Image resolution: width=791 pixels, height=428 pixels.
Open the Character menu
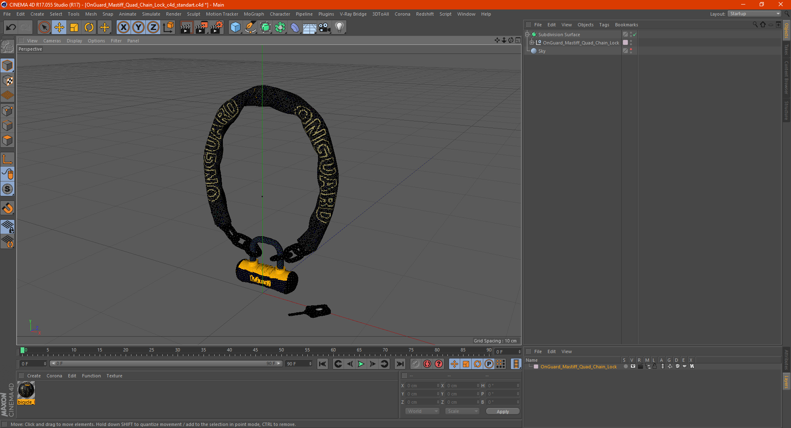click(x=280, y=14)
